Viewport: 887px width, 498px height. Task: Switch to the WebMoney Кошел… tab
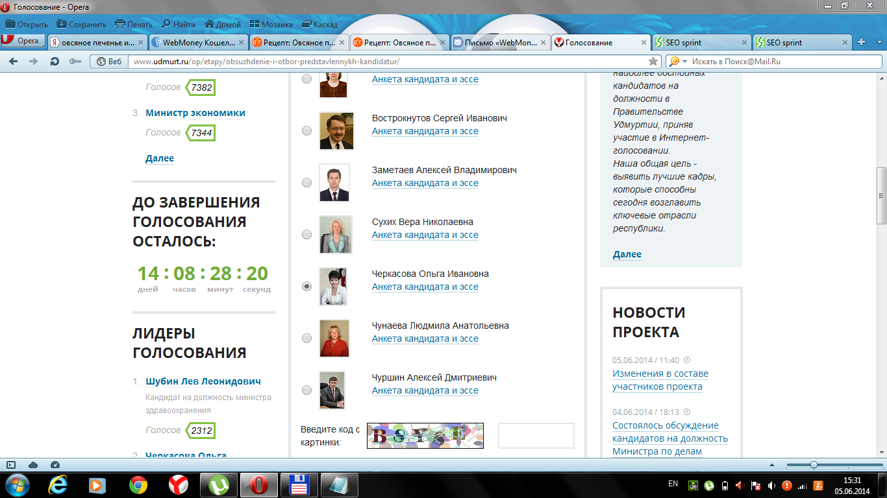[197, 43]
